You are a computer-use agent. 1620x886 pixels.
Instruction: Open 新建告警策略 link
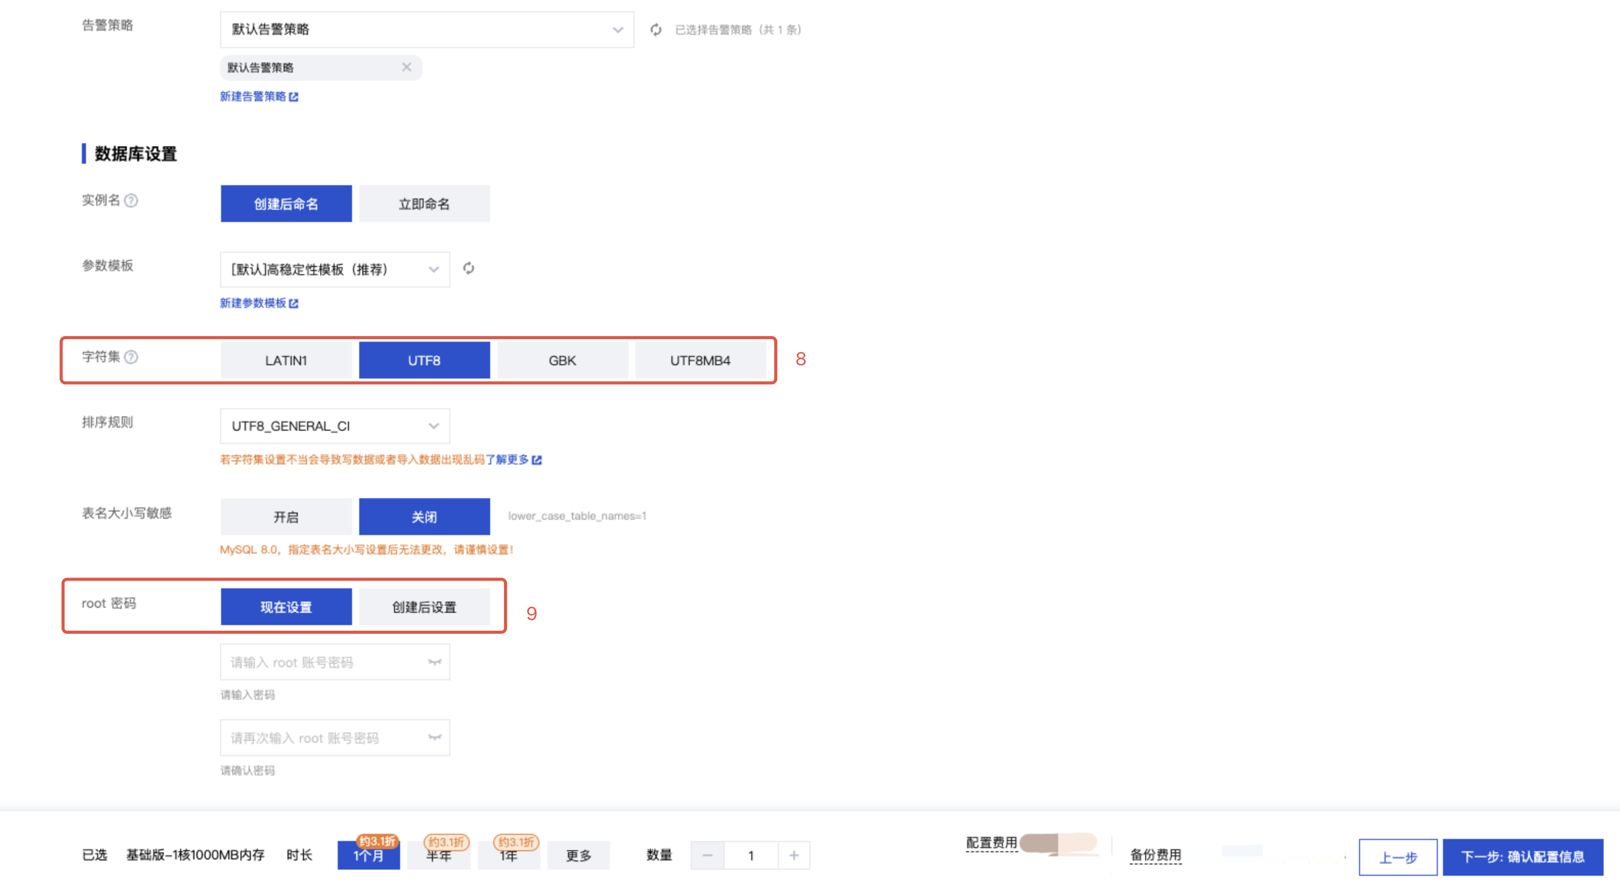click(258, 96)
